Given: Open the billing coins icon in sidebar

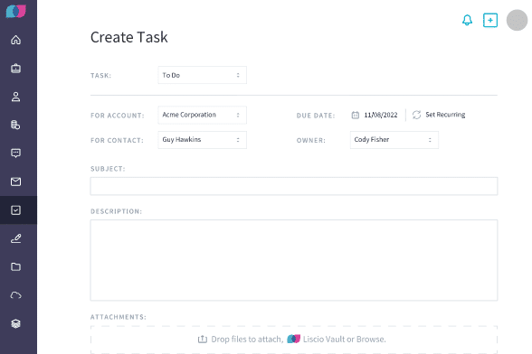Looking at the screenshot, I should click(15, 125).
